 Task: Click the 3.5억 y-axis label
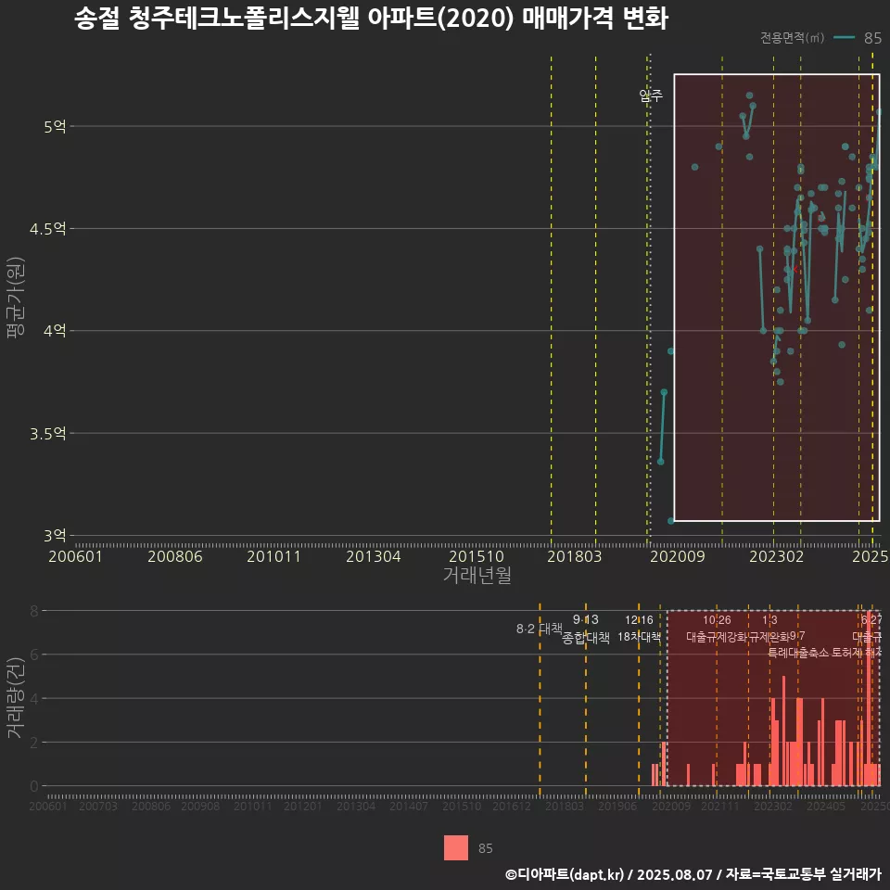[47, 434]
